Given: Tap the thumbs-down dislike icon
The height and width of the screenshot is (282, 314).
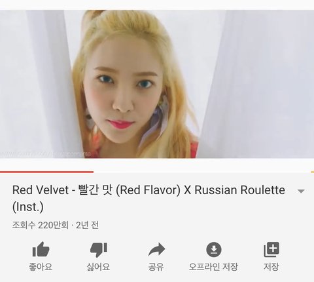Looking at the screenshot, I should point(99,250).
